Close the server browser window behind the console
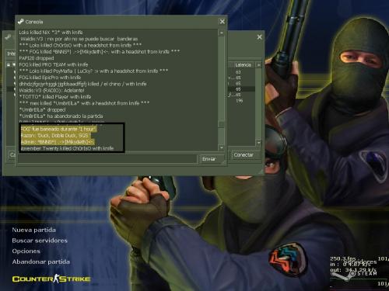 [x=259, y=37]
